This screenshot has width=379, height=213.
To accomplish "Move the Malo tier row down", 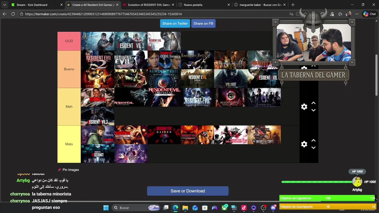I will [313, 148].
